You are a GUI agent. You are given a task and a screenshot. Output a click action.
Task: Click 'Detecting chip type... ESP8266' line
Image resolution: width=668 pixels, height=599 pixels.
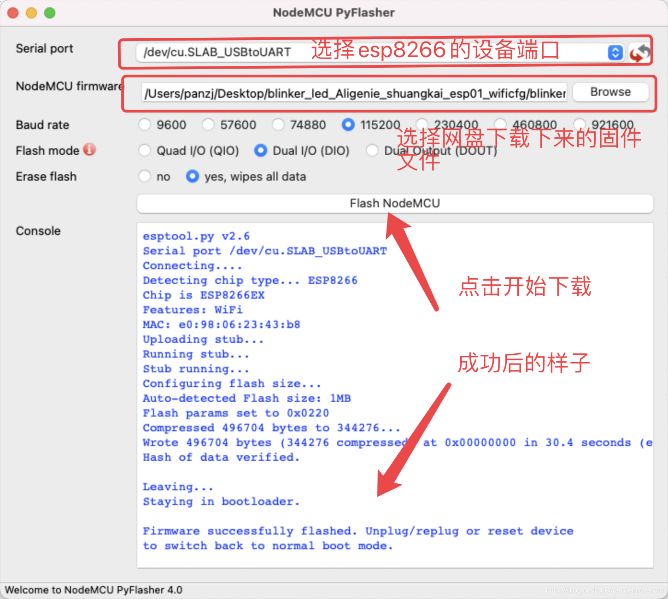coord(250,280)
